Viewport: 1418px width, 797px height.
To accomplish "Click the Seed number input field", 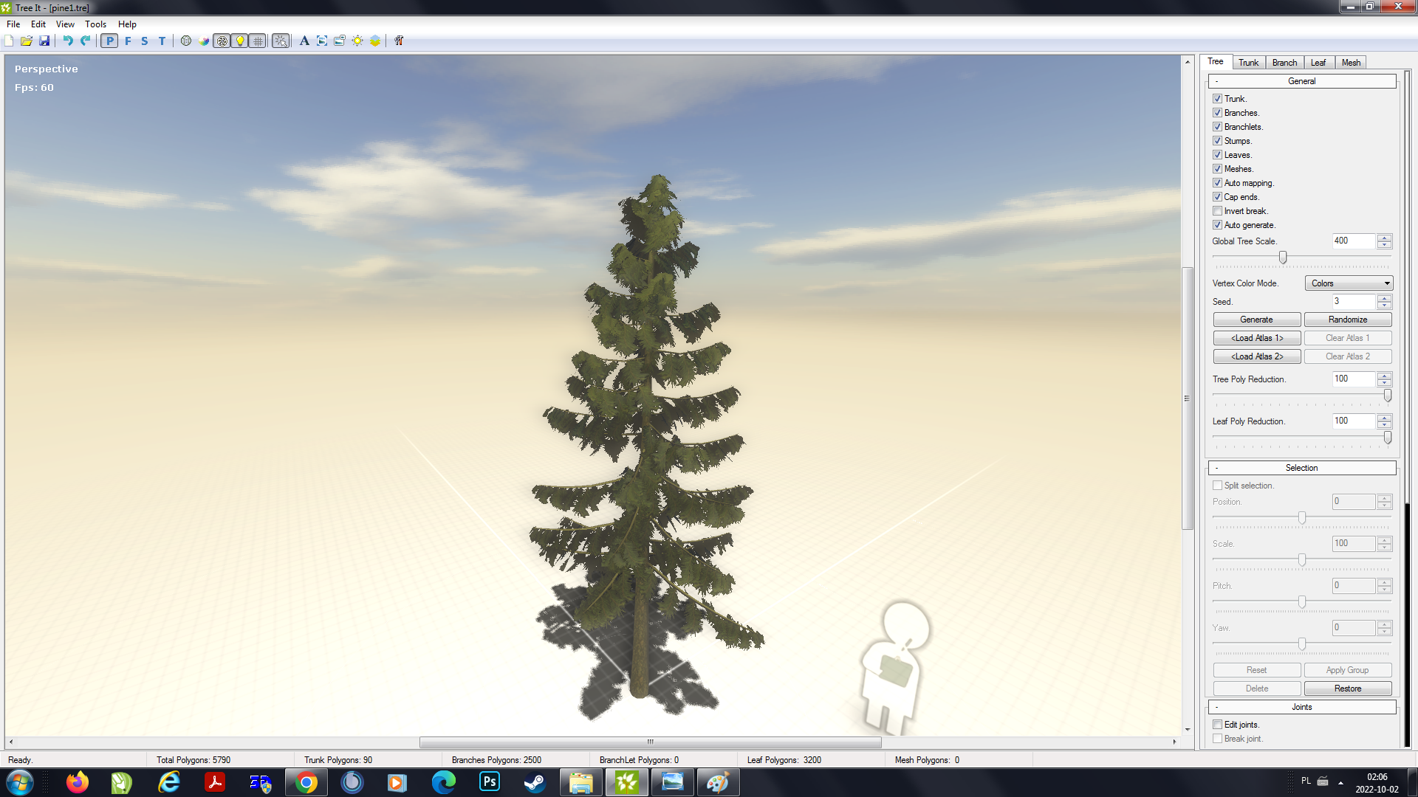I will coord(1352,301).
